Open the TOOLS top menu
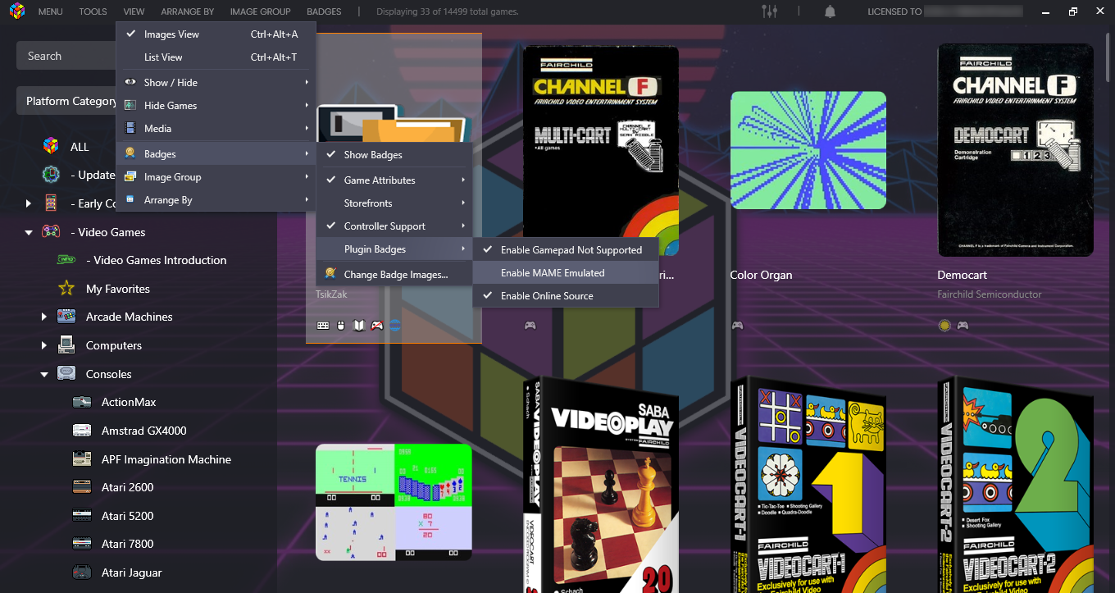The image size is (1115, 593). coord(93,11)
